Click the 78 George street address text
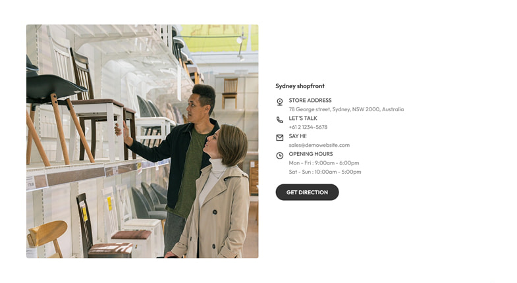Screen dimensions: 517x283 [x=346, y=109]
